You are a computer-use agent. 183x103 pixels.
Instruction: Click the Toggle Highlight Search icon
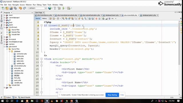72,19
